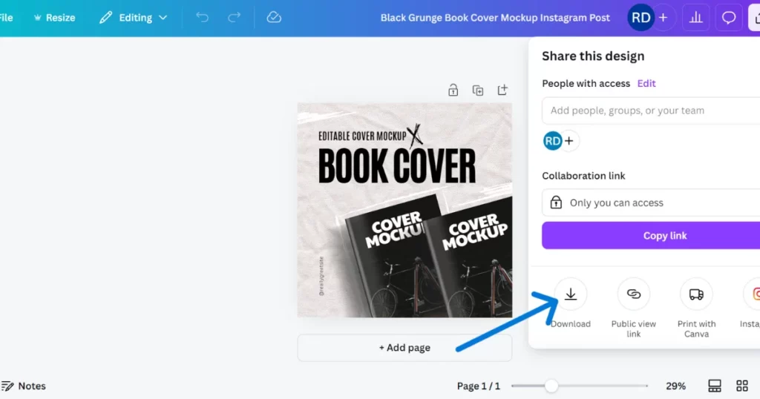760x399 pixels.
Task: Click the Edit link for people with access
Action: (646, 83)
